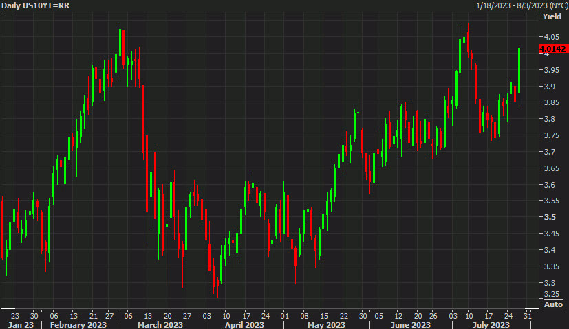The height and width of the screenshot is (329, 569).
Task: Click the 1/18/2023 - 8/3/2023 (NYC) date range
Action: tap(522, 5)
